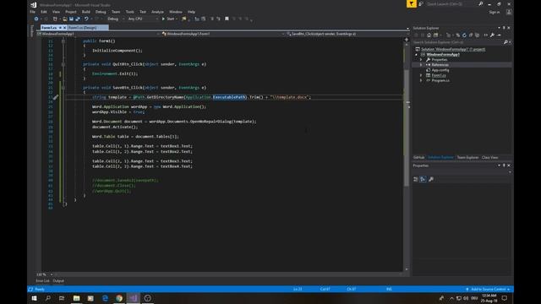Click the wrench Properties icon in Solution Explorer toolbar
Viewport: 541px width, 304px height.
point(492,35)
